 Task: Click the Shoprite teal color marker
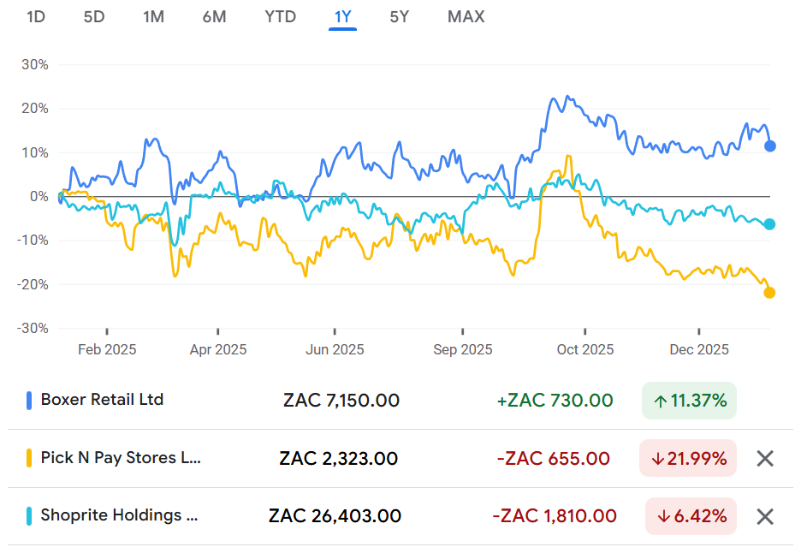click(29, 516)
